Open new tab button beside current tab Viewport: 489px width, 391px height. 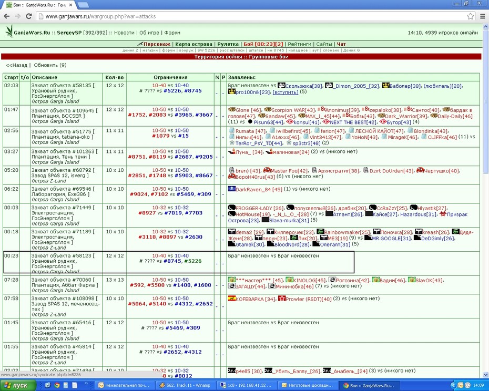click(x=83, y=5)
